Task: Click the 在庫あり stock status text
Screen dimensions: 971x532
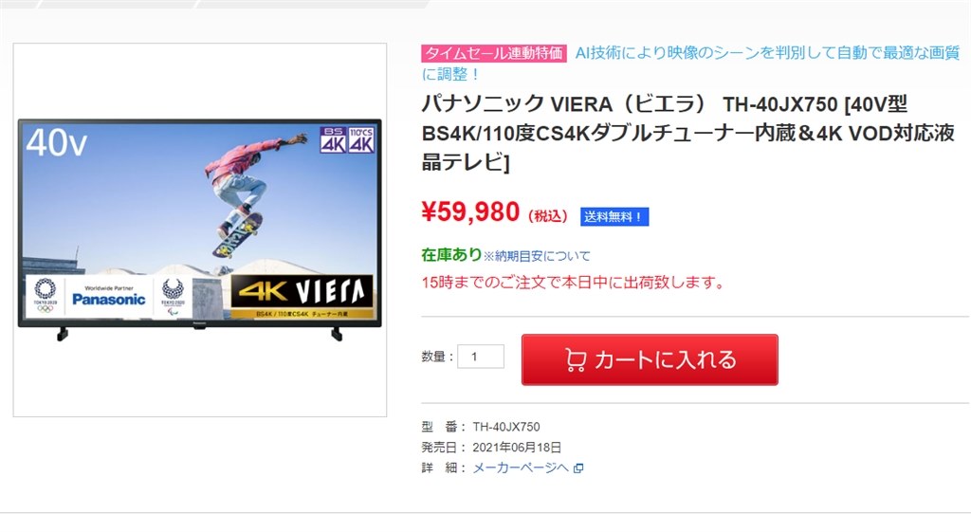Action: coord(451,254)
